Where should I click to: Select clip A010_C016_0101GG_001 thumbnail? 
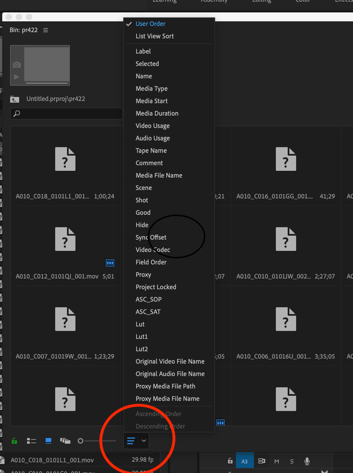[x=286, y=159]
